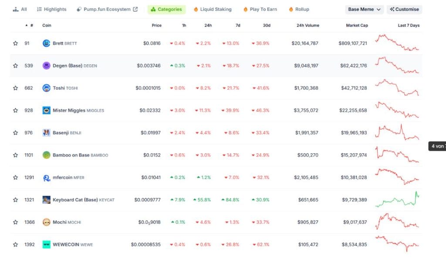This screenshot has height=264, width=446.
Task: Switch to Play To Earn tab
Action: (x=260, y=10)
